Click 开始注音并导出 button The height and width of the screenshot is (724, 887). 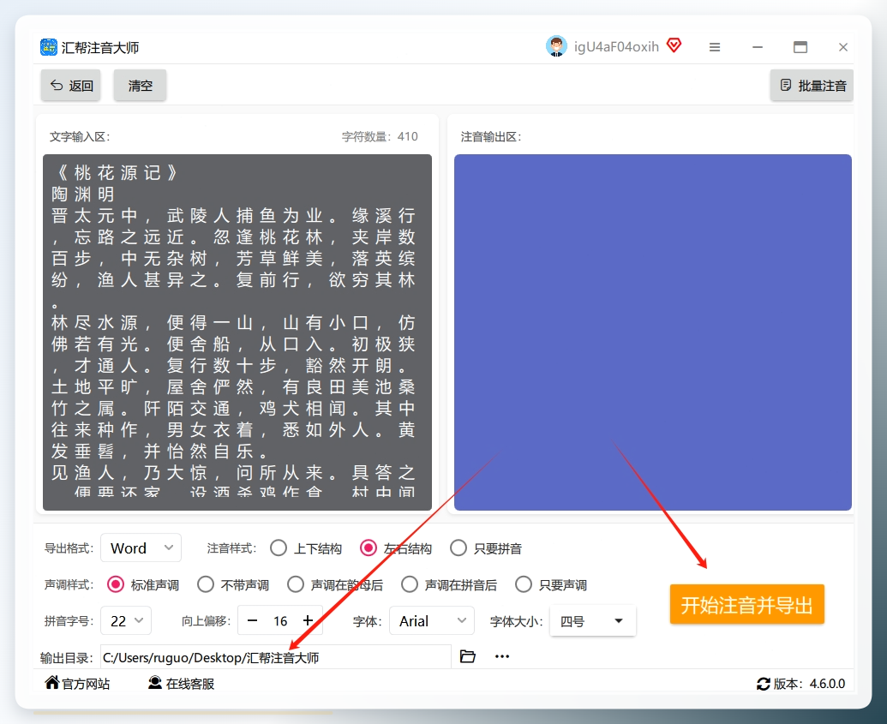coord(746,605)
